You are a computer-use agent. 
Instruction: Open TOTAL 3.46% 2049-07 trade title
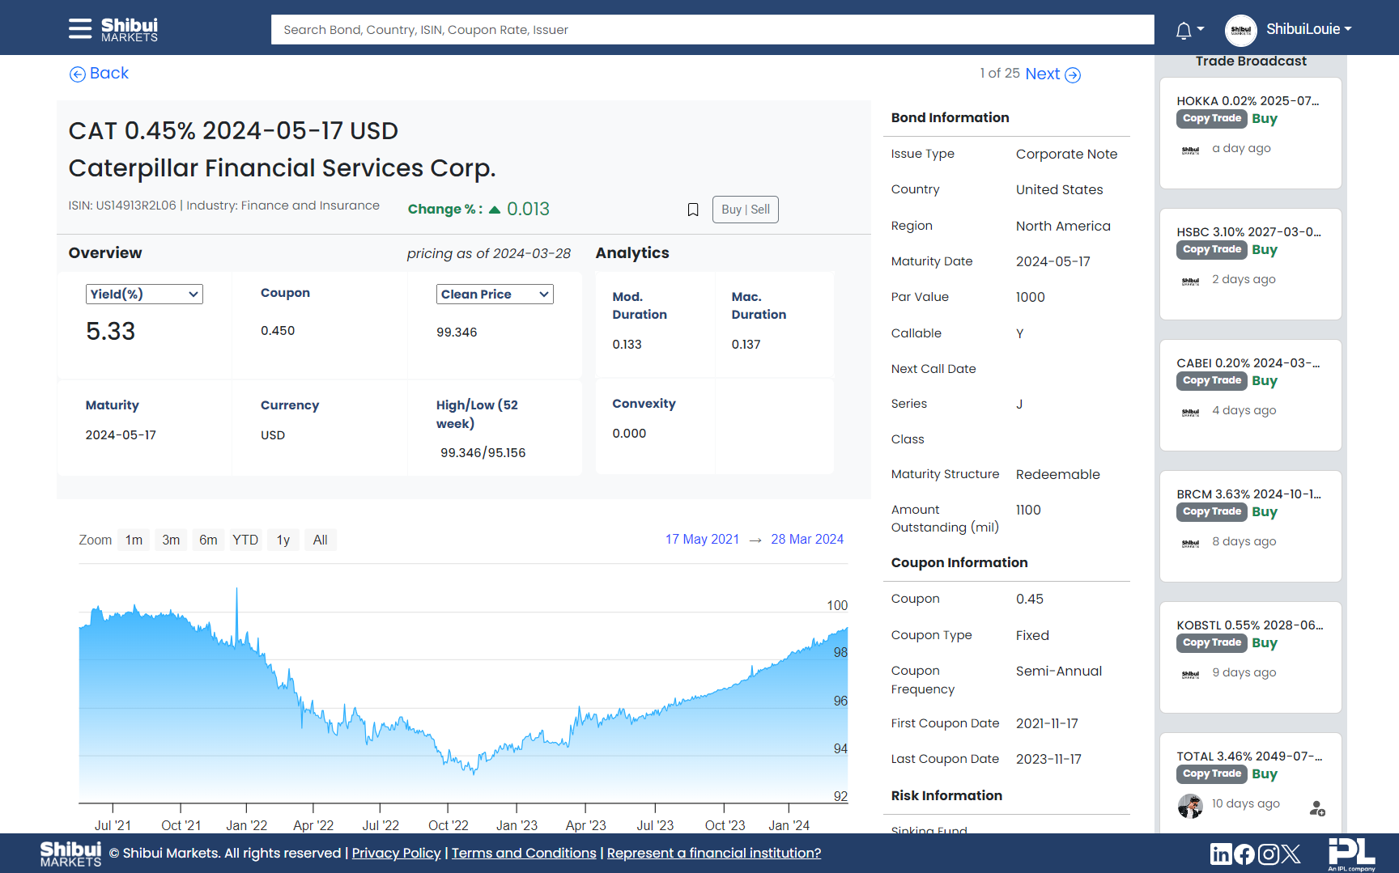pyautogui.click(x=1249, y=756)
